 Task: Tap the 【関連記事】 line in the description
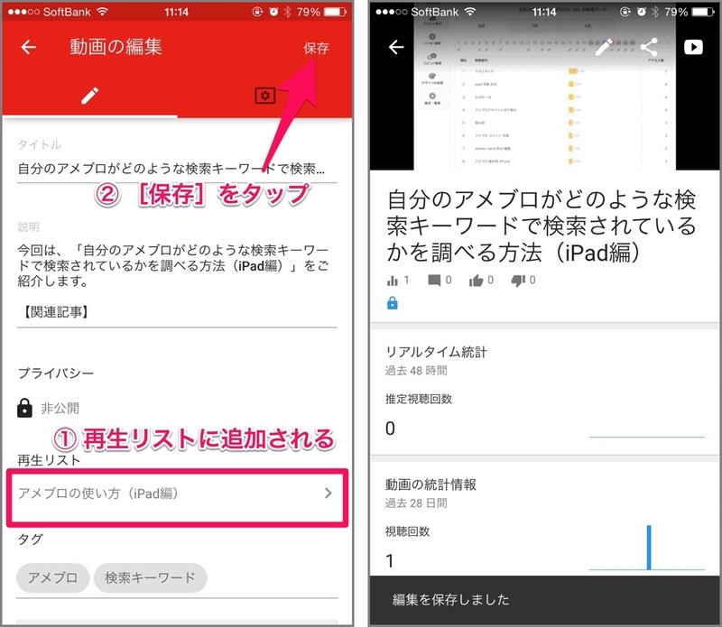[56, 312]
